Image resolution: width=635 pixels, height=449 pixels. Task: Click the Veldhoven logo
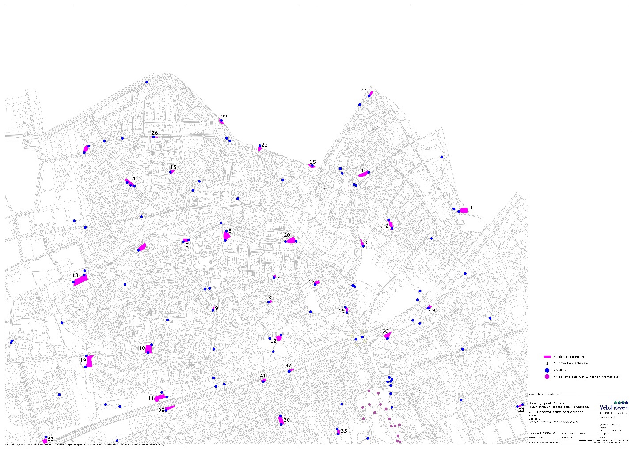(614, 407)
